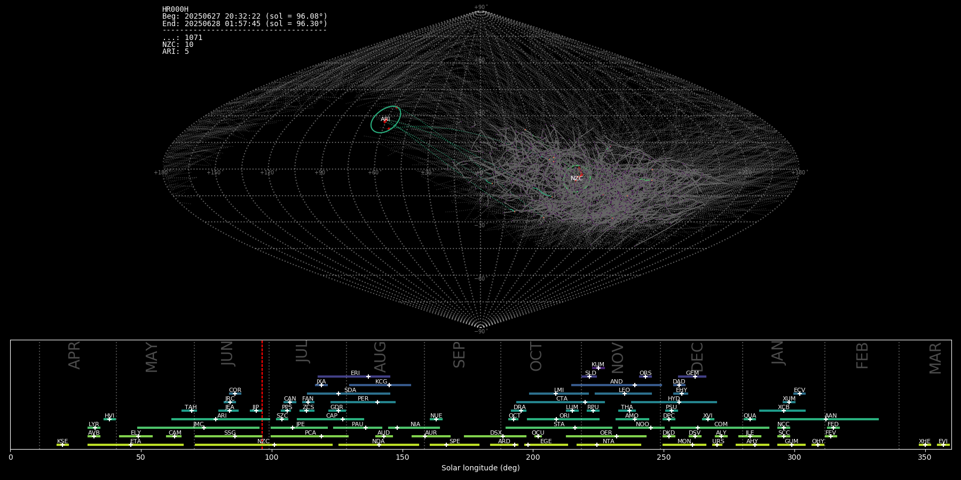Click the NZC shower label in timeline
Screen dimensions: 961x480
[x=263, y=441]
